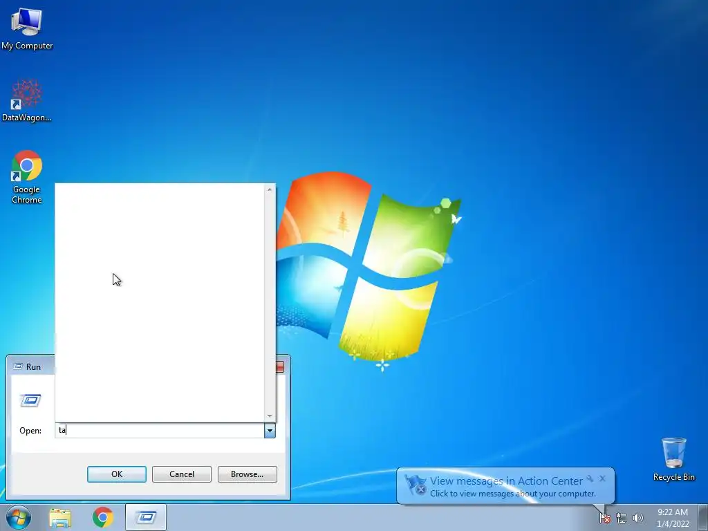
Task: Open the Windows Start menu orb
Action: pyautogui.click(x=19, y=517)
